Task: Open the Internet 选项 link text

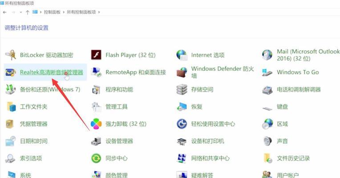Action: coord(208,55)
